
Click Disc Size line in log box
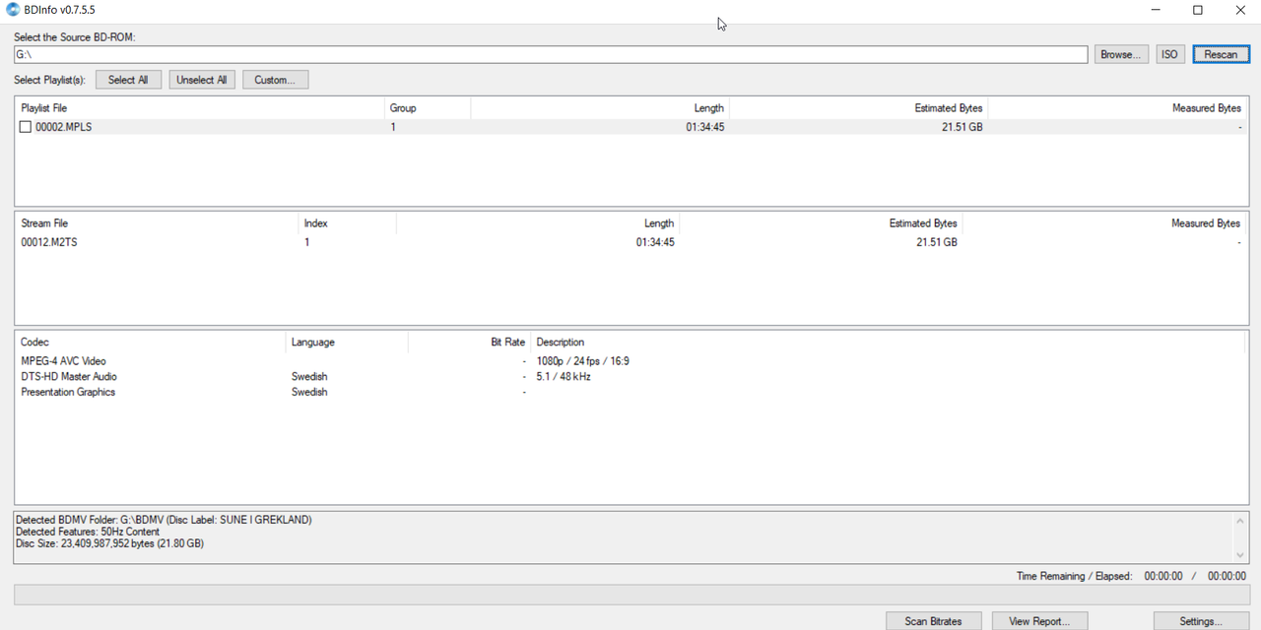110,543
